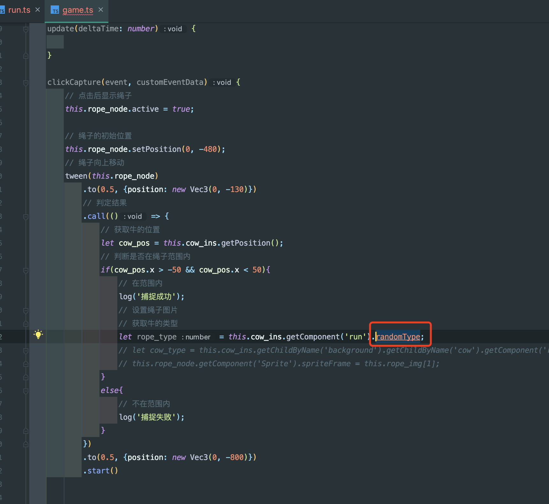Click the getPosition() method call
549x504 pixels.
(250, 243)
